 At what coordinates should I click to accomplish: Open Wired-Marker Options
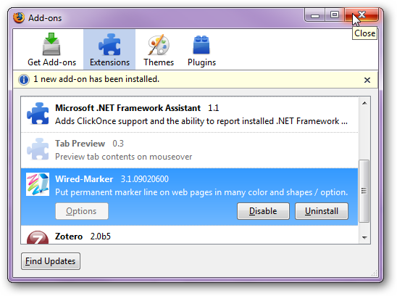(82, 211)
